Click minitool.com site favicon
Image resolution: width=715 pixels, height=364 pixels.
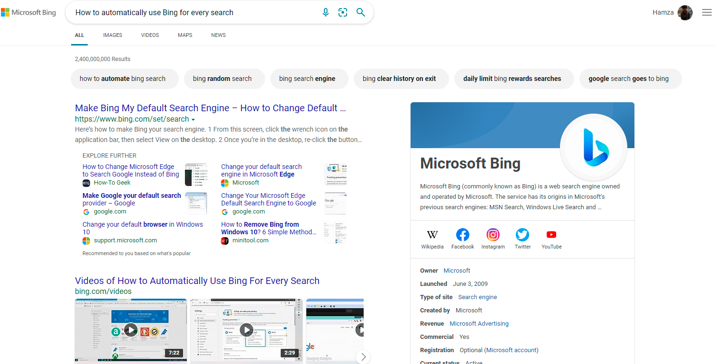[x=225, y=240]
